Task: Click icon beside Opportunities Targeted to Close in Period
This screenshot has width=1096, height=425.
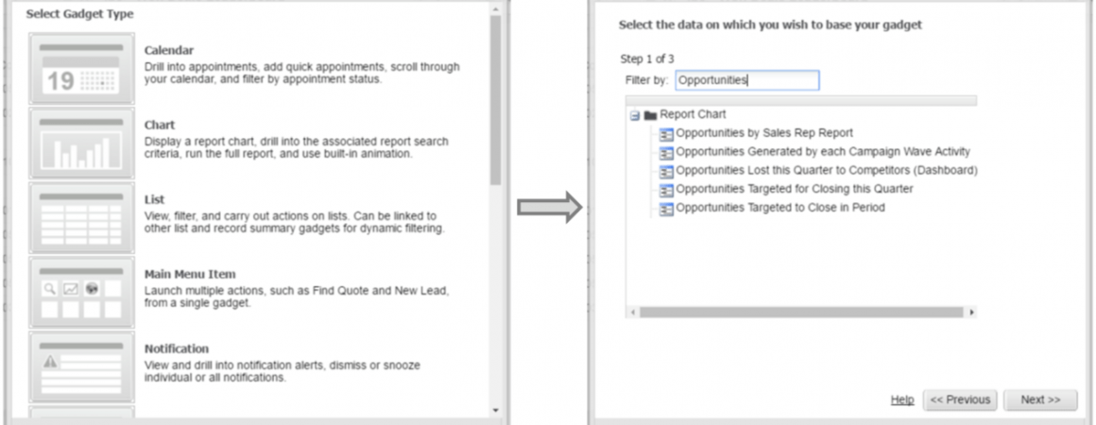Action: point(666,209)
